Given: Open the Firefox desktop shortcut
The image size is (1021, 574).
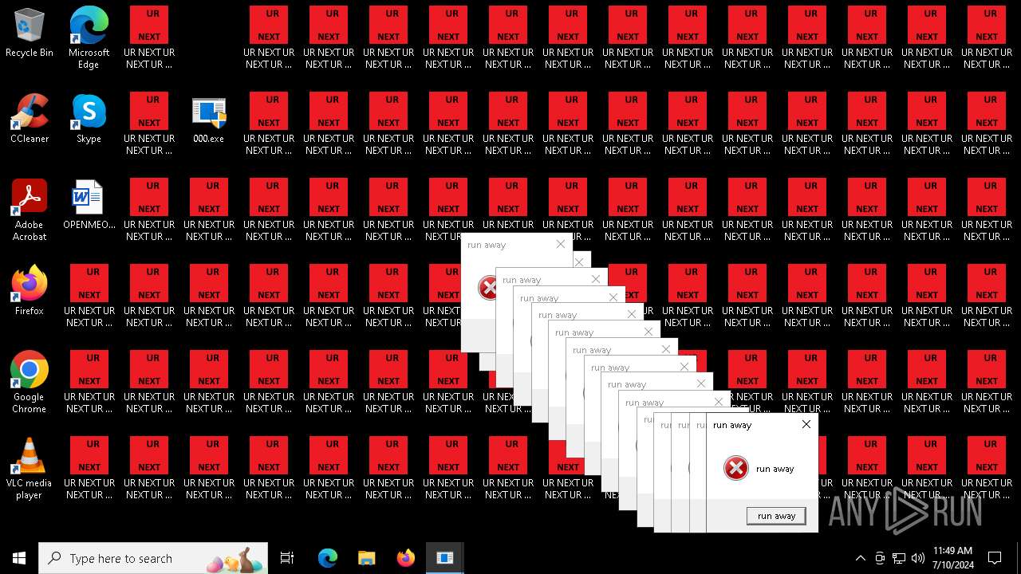Looking at the screenshot, I should pos(30,291).
